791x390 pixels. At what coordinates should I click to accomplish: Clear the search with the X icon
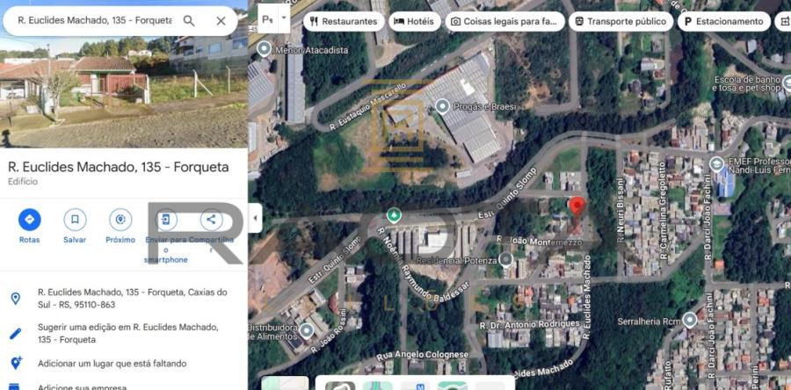pyautogui.click(x=221, y=21)
